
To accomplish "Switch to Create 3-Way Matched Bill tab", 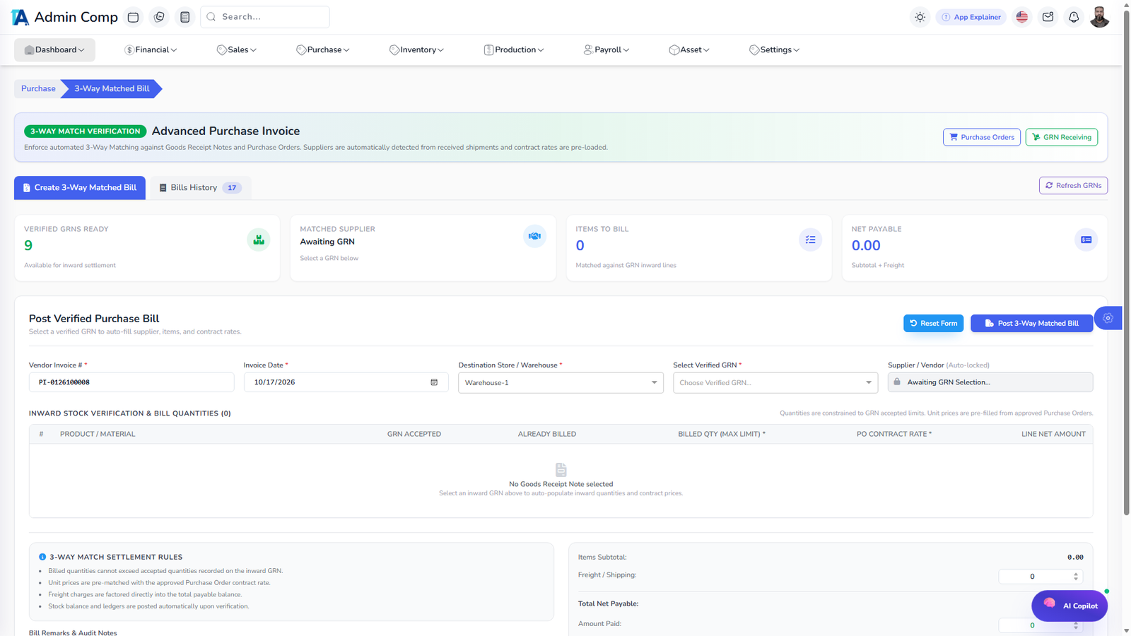I will pos(80,188).
